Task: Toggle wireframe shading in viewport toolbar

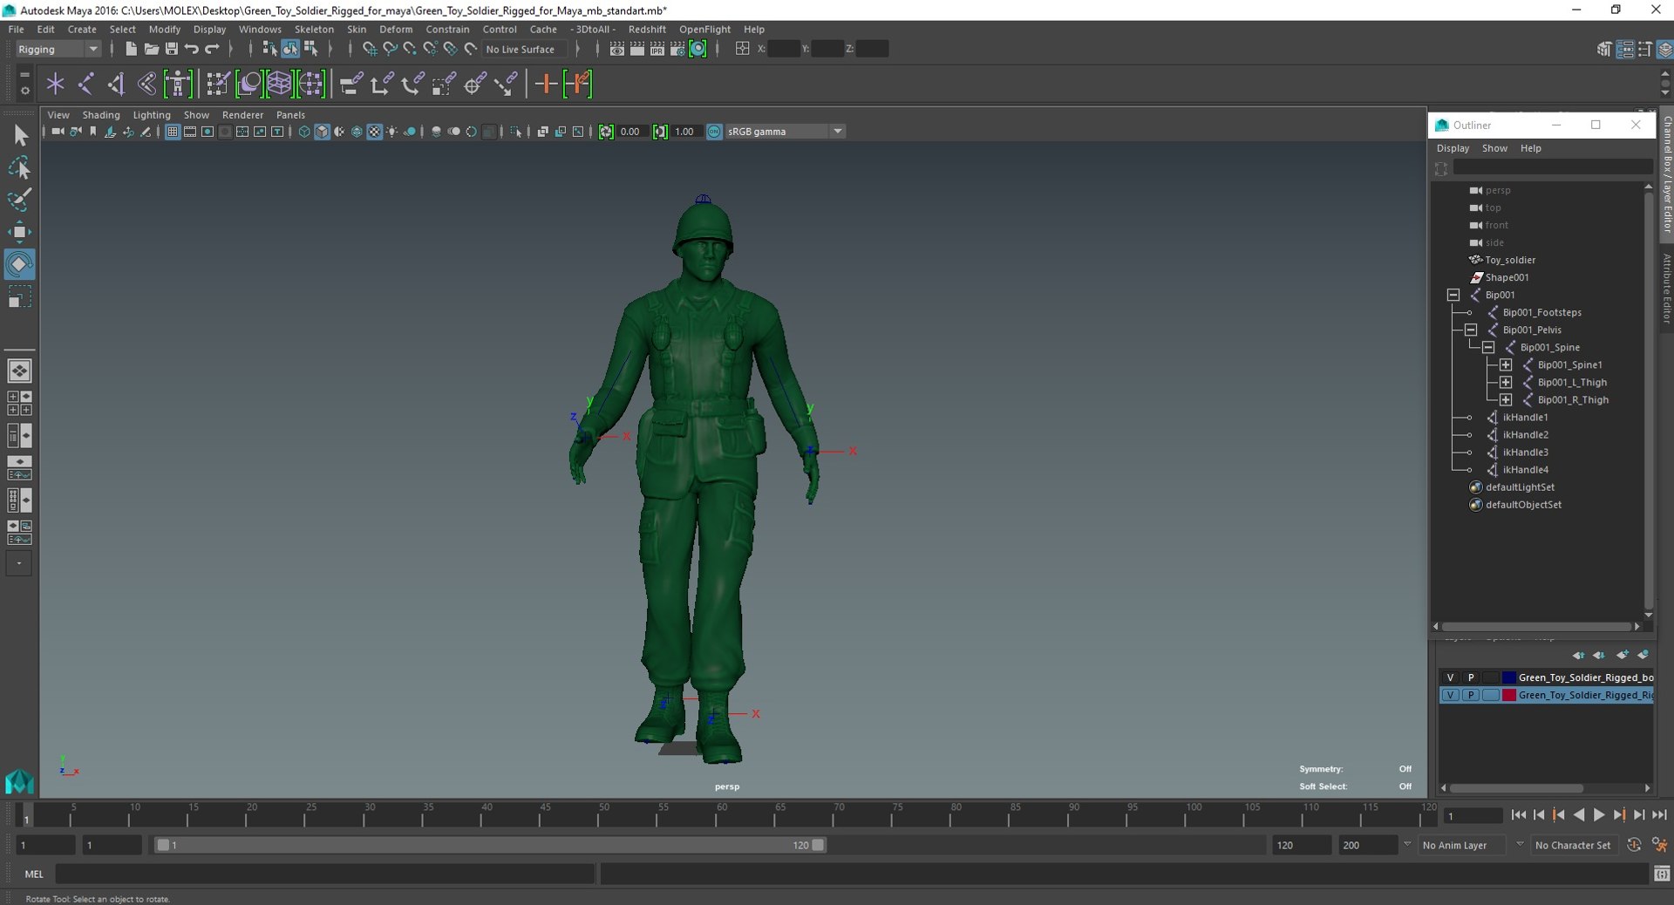Action: pos(304,132)
